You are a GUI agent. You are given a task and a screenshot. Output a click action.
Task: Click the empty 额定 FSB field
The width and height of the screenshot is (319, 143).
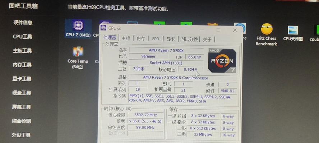click(x=145, y=133)
